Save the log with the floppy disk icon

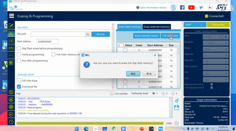click(x=177, y=108)
